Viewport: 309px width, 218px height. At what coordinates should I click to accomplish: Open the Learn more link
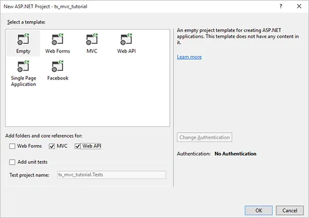[x=189, y=57]
